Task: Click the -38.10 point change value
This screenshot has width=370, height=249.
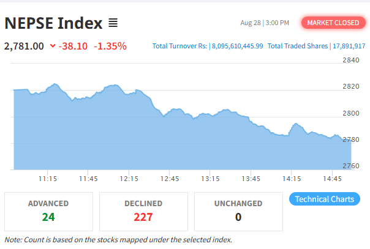Action: [74, 46]
